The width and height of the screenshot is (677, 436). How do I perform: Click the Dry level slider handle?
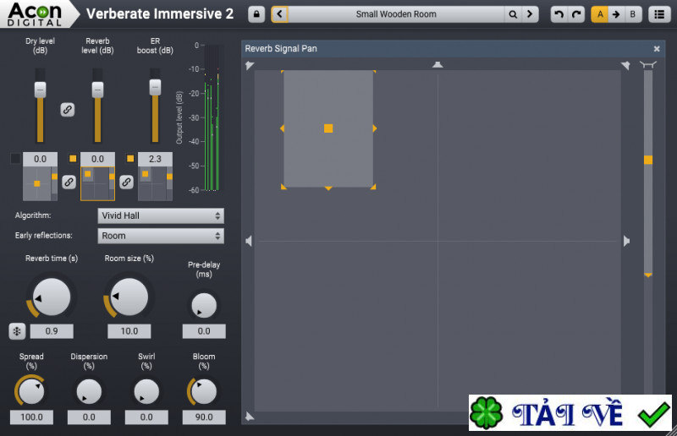pyautogui.click(x=40, y=90)
